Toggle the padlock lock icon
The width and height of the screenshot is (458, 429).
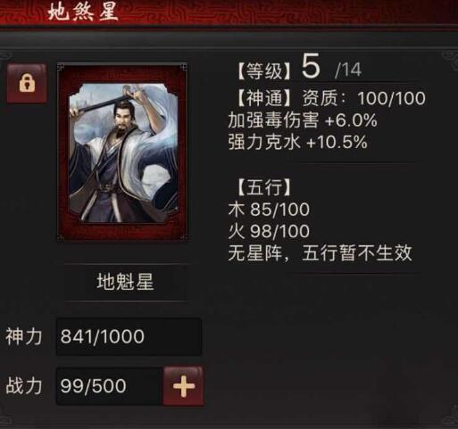[x=27, y=83]
